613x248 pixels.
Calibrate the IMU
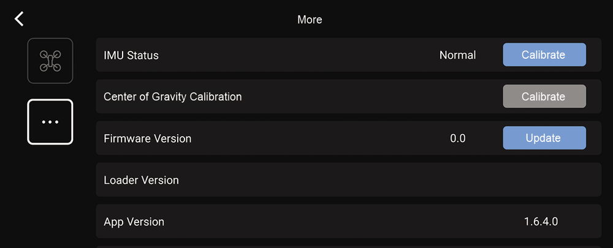click(x=544, y=55)
